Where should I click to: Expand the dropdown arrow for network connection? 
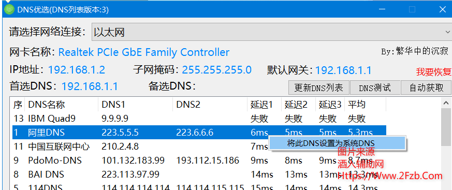point(447,32)
